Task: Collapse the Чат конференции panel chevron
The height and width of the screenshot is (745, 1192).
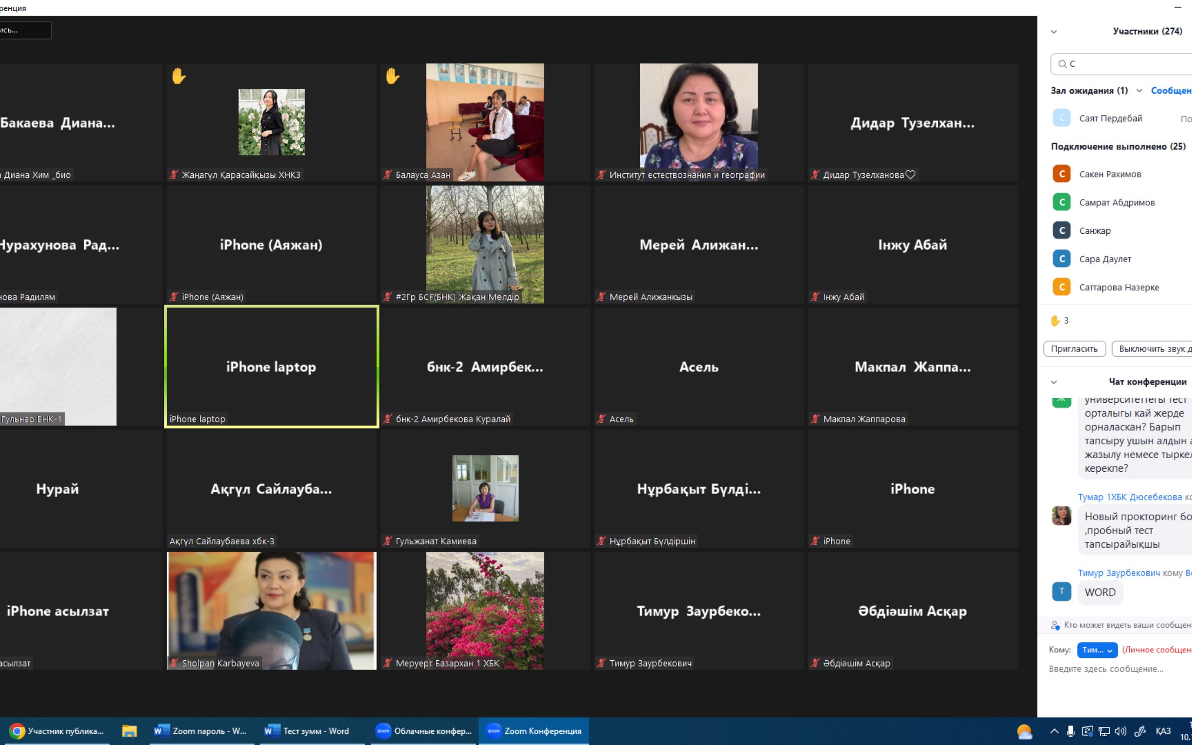Action: [x=1054, y=382]
